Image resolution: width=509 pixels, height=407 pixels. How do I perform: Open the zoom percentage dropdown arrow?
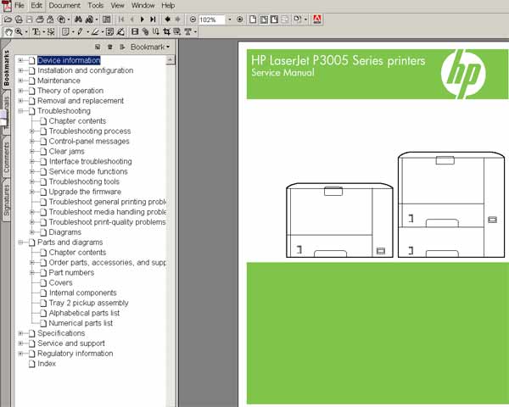pyautogui.click(x=230, y=20)
